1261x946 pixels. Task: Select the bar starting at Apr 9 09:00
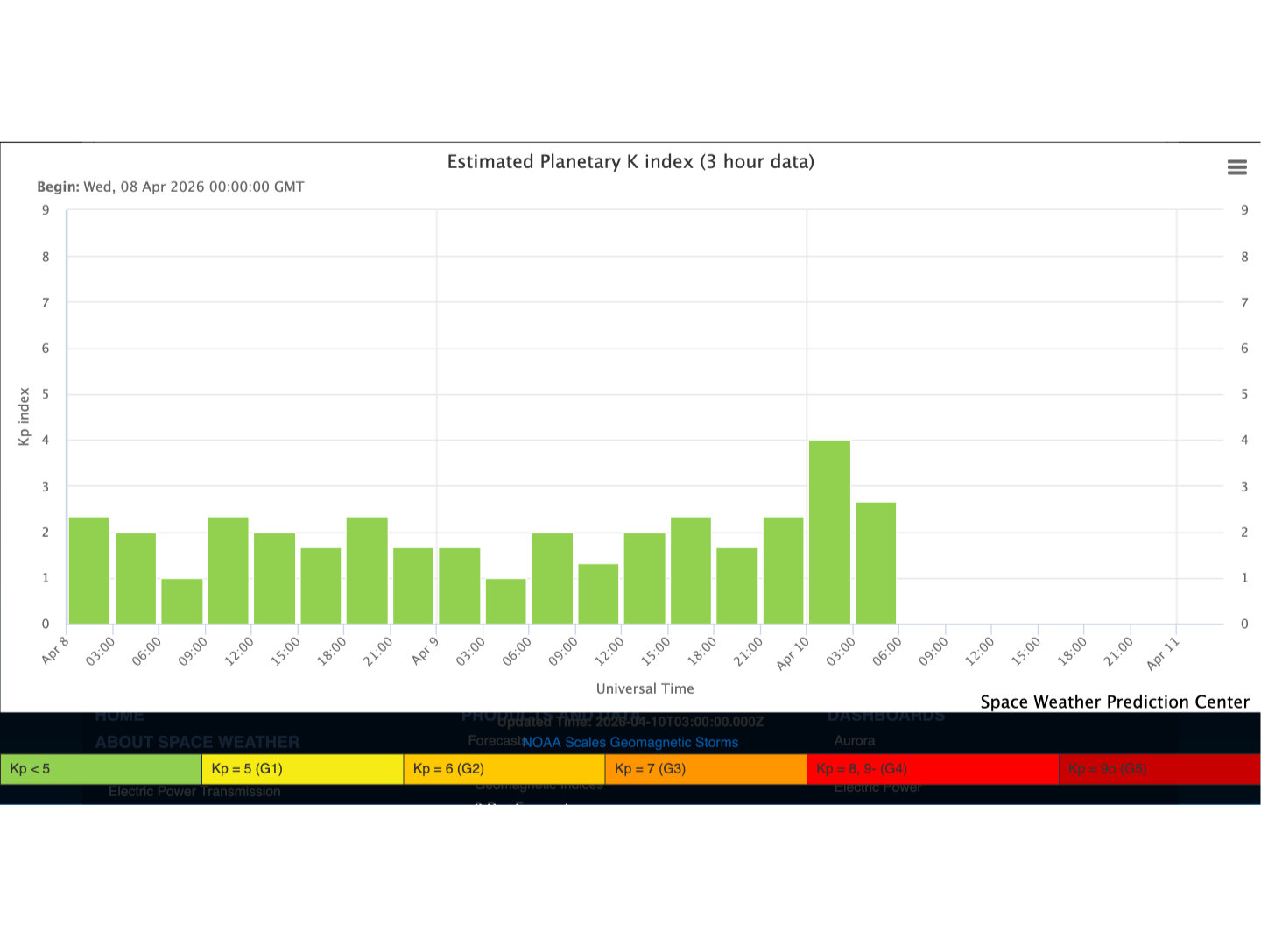point(598,594)
